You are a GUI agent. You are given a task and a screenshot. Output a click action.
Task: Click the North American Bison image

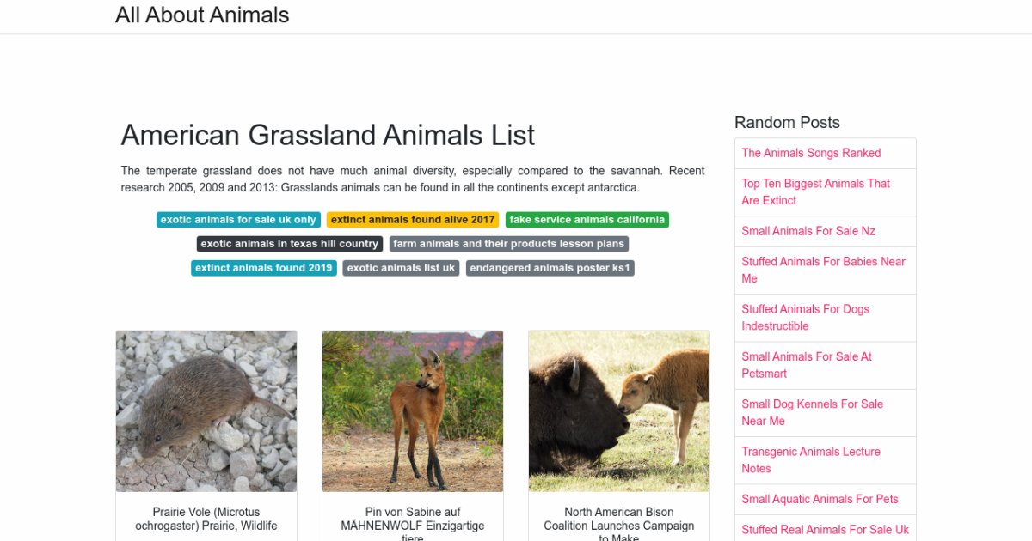click(619, 411)
